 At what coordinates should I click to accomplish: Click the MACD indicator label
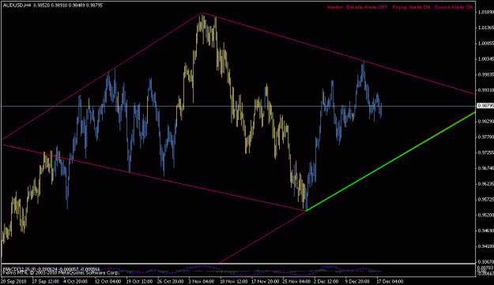coord(51,269)
